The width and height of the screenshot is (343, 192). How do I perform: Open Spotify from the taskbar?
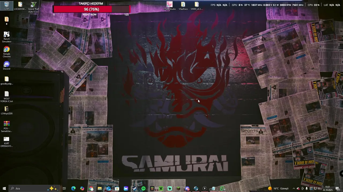tap(143, 189)
